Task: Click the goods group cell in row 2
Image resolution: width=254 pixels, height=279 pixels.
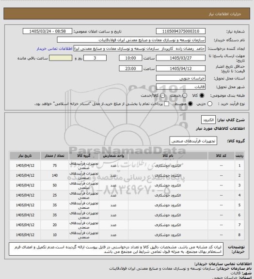Action: [x=84, y=175]
